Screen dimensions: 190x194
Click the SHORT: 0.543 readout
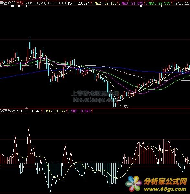29,111
